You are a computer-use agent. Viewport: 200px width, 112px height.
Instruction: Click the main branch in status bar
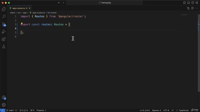pyautogui.click(x=10, y=110)
